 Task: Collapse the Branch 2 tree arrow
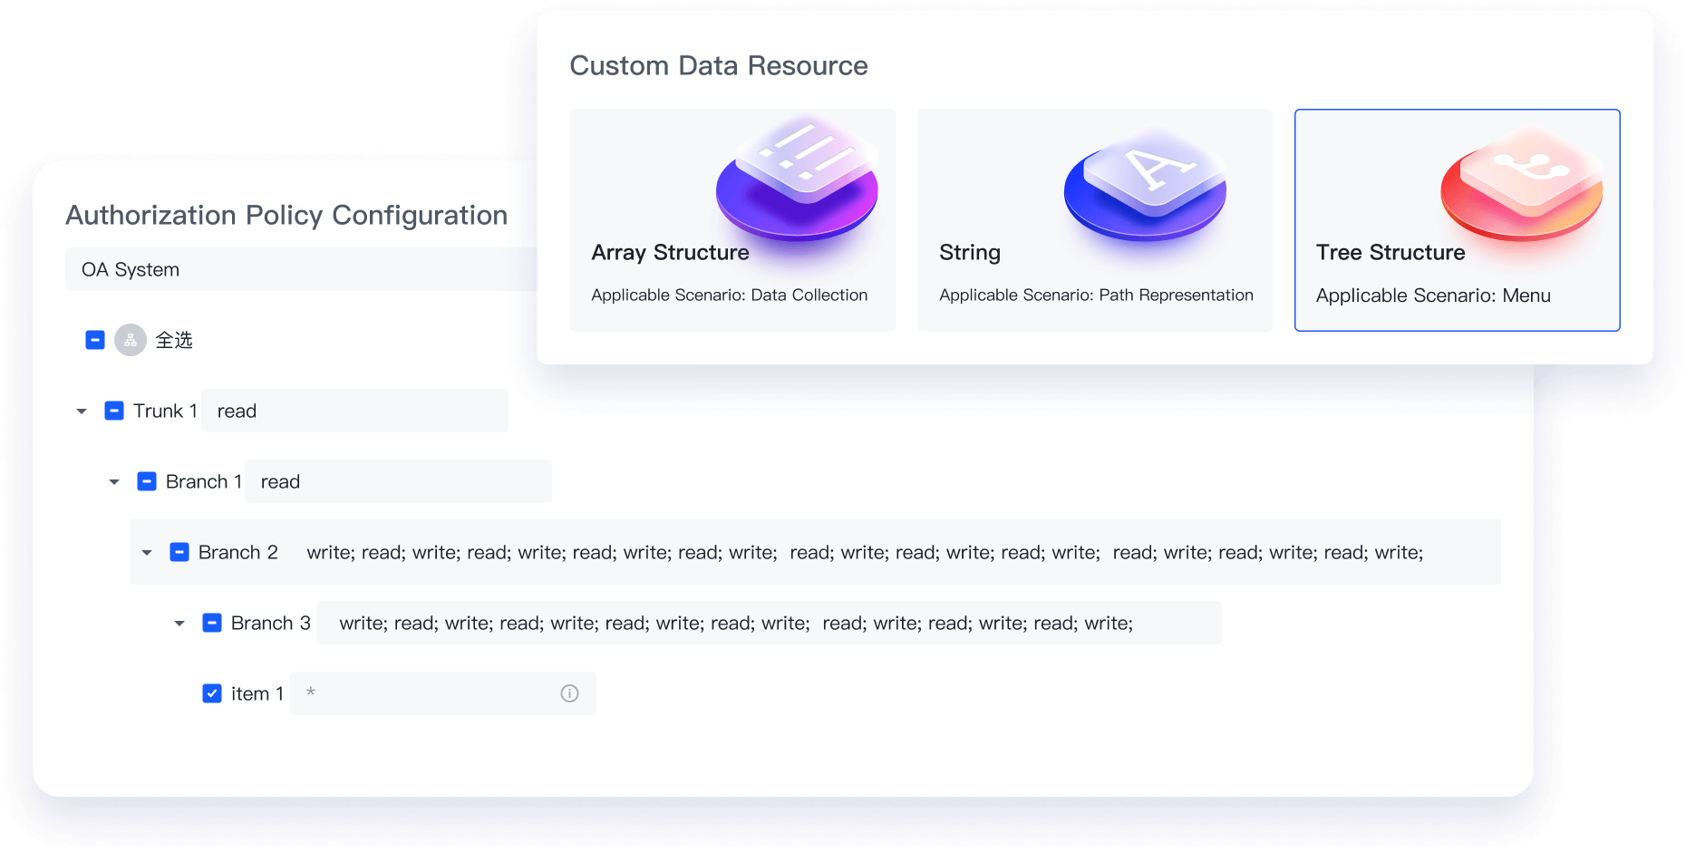[x=147, y=553]
